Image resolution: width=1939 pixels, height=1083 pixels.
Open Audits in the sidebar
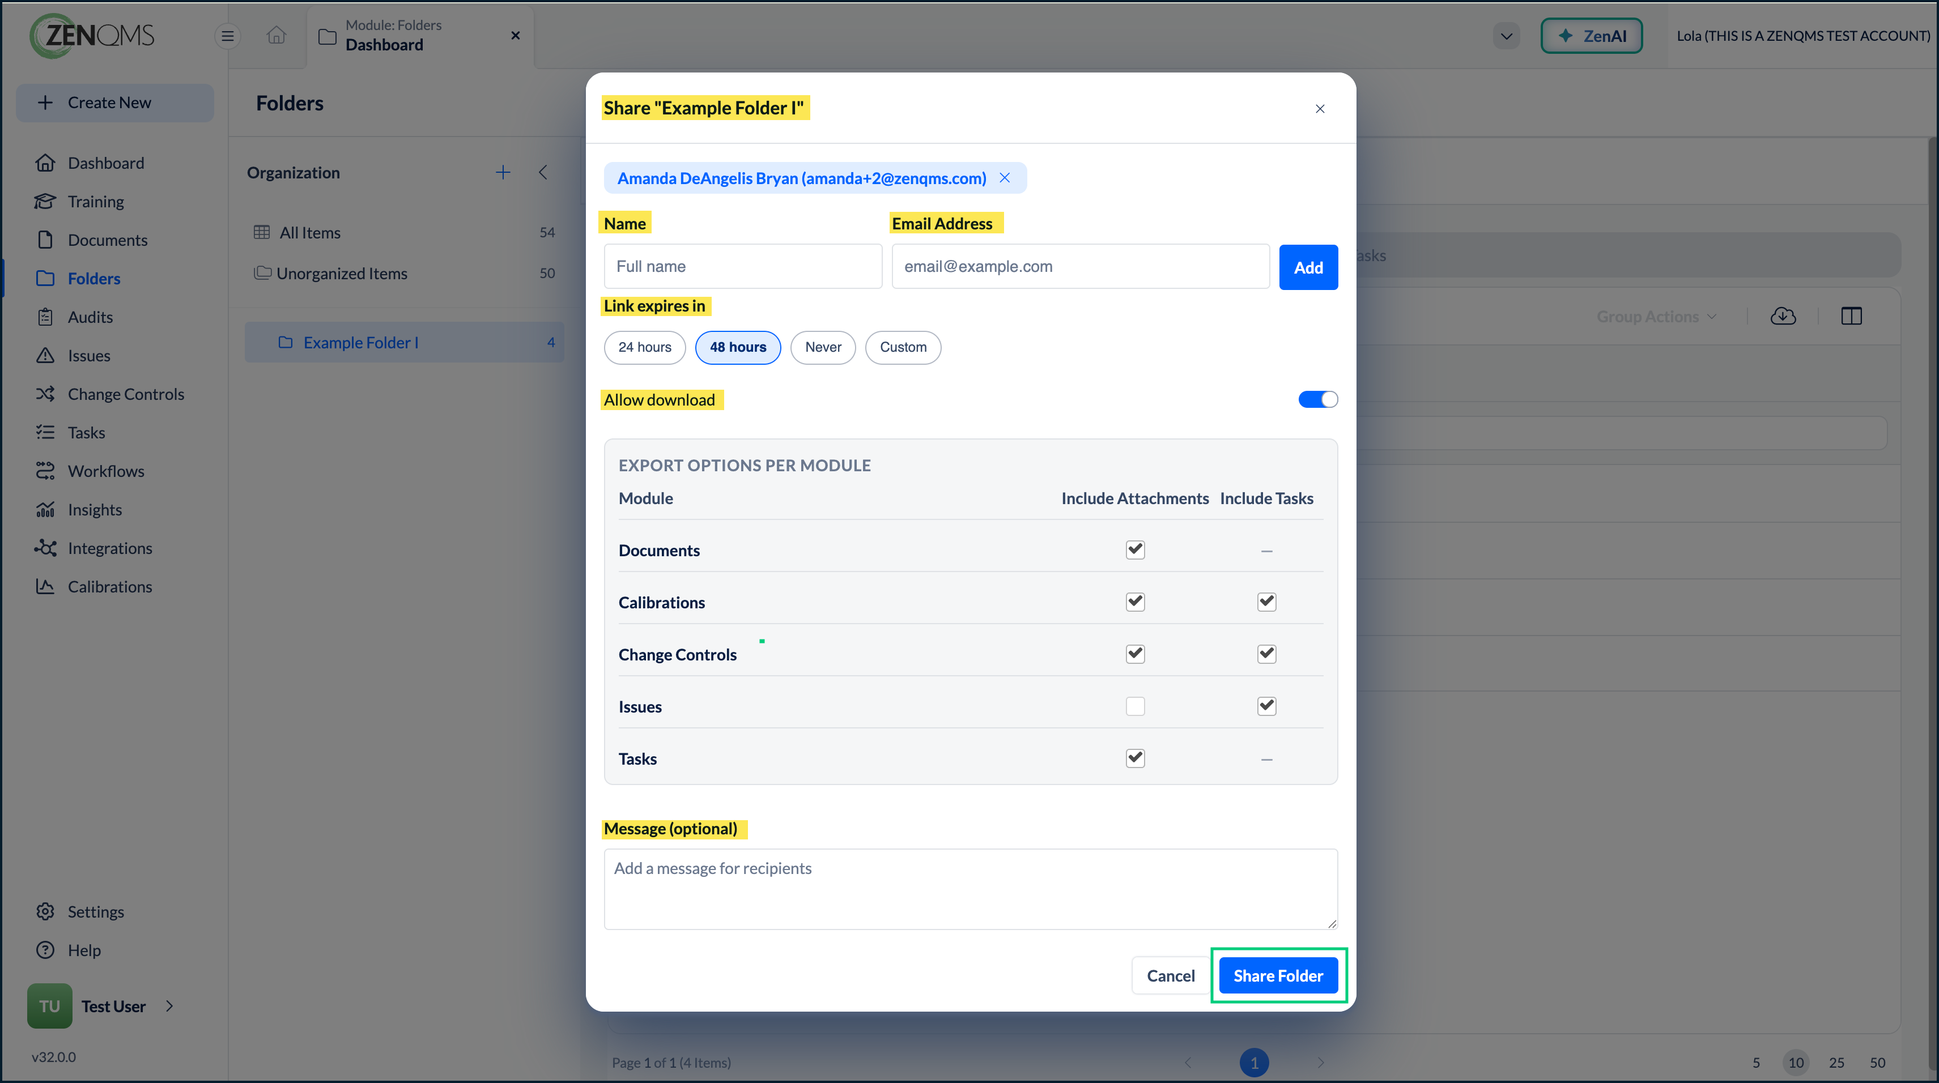pos(90,317)
